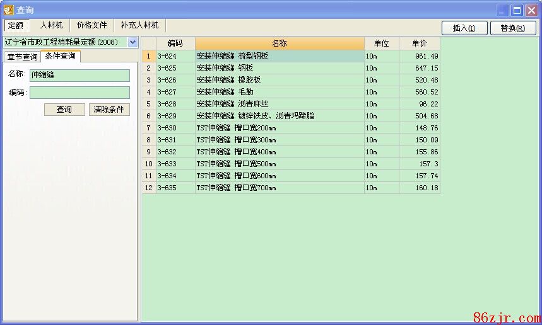The image size is (542, 325).
Task: Switch to the 定额 tab
Action: point(16,26)
